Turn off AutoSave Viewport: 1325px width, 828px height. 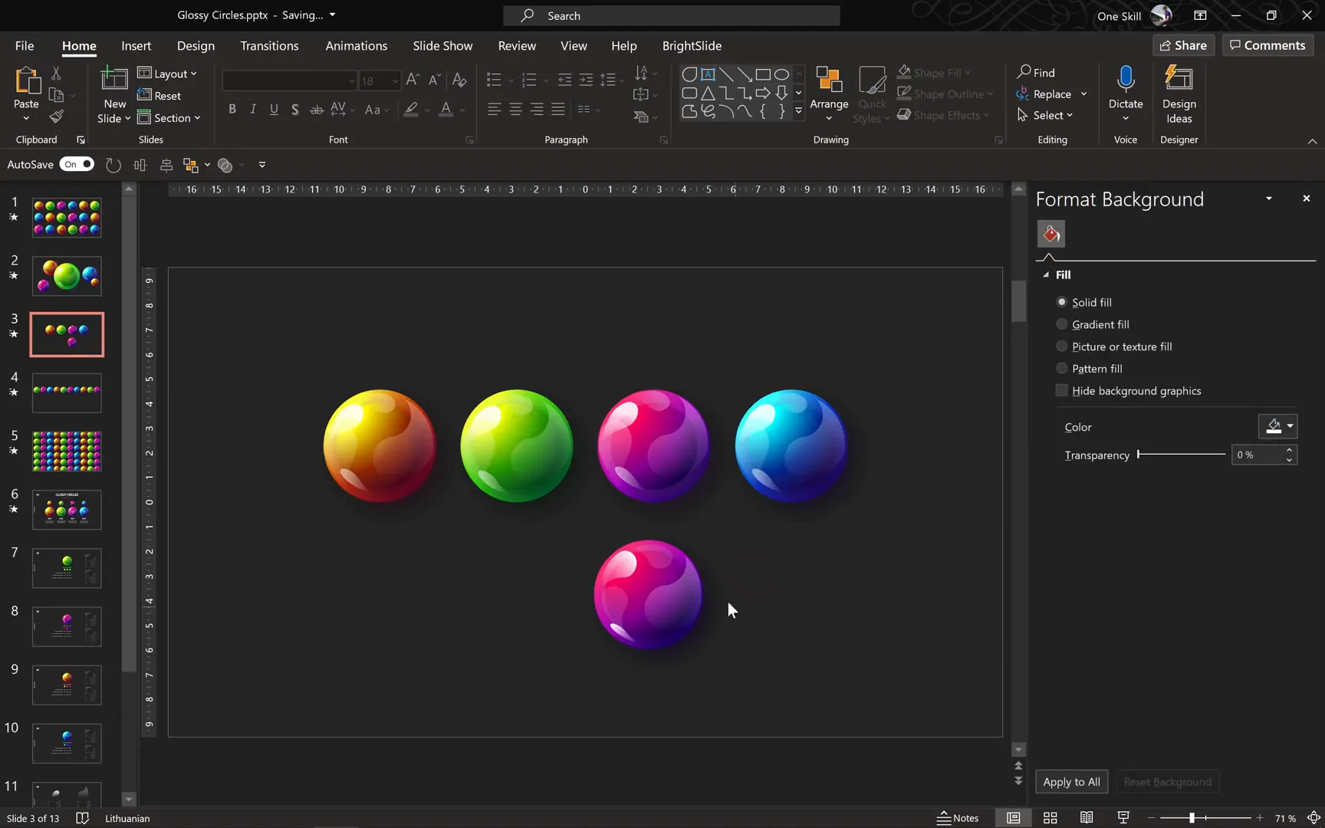point(77,164)
